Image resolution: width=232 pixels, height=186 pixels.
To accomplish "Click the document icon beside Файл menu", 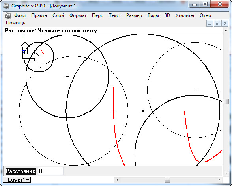I will pos(8,15).
